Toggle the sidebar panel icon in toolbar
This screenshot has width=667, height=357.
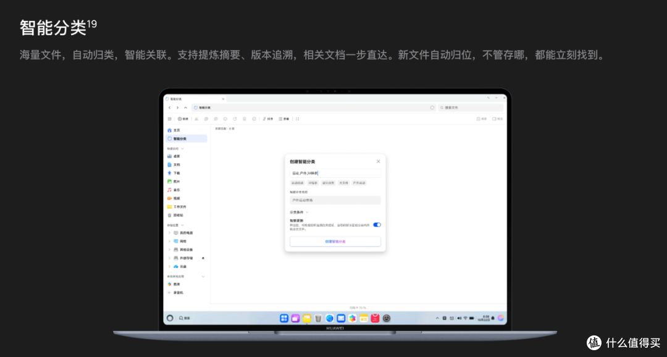(x=170, y=119)
